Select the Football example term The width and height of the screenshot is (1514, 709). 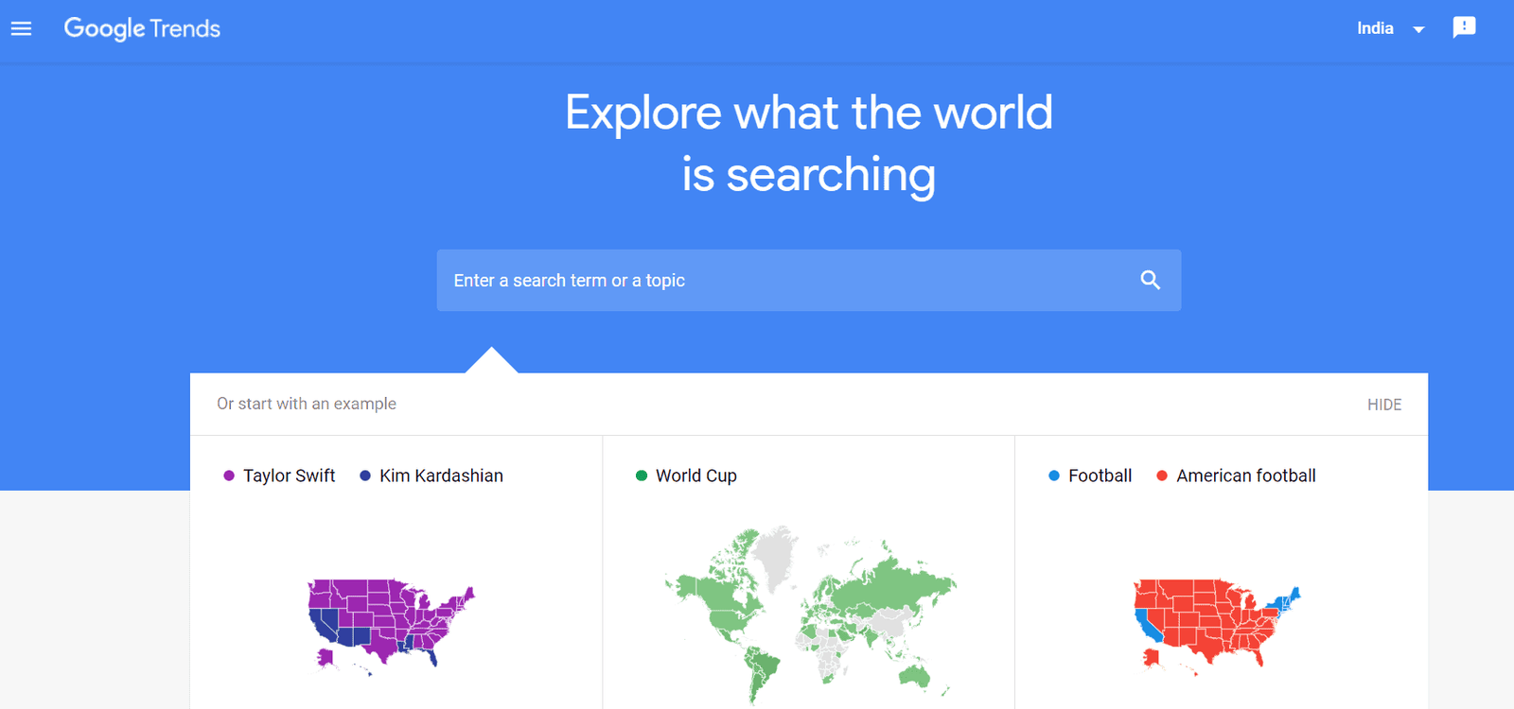1100,476
